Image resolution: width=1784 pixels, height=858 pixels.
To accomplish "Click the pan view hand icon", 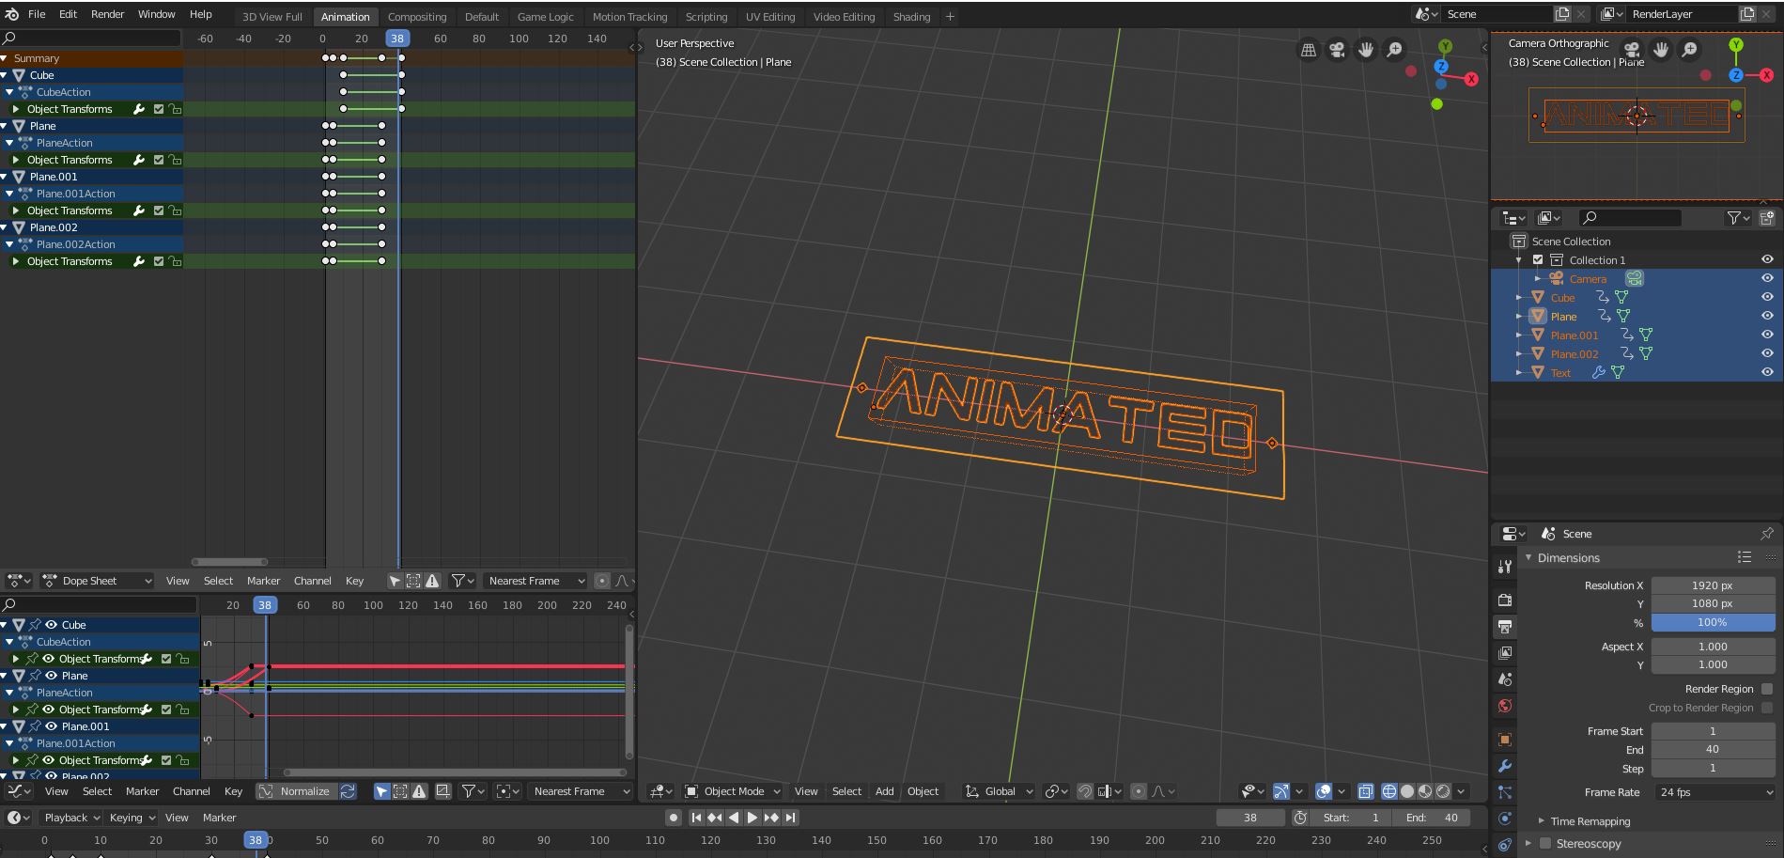I will pyautogui.click(x=1366, y=50).
